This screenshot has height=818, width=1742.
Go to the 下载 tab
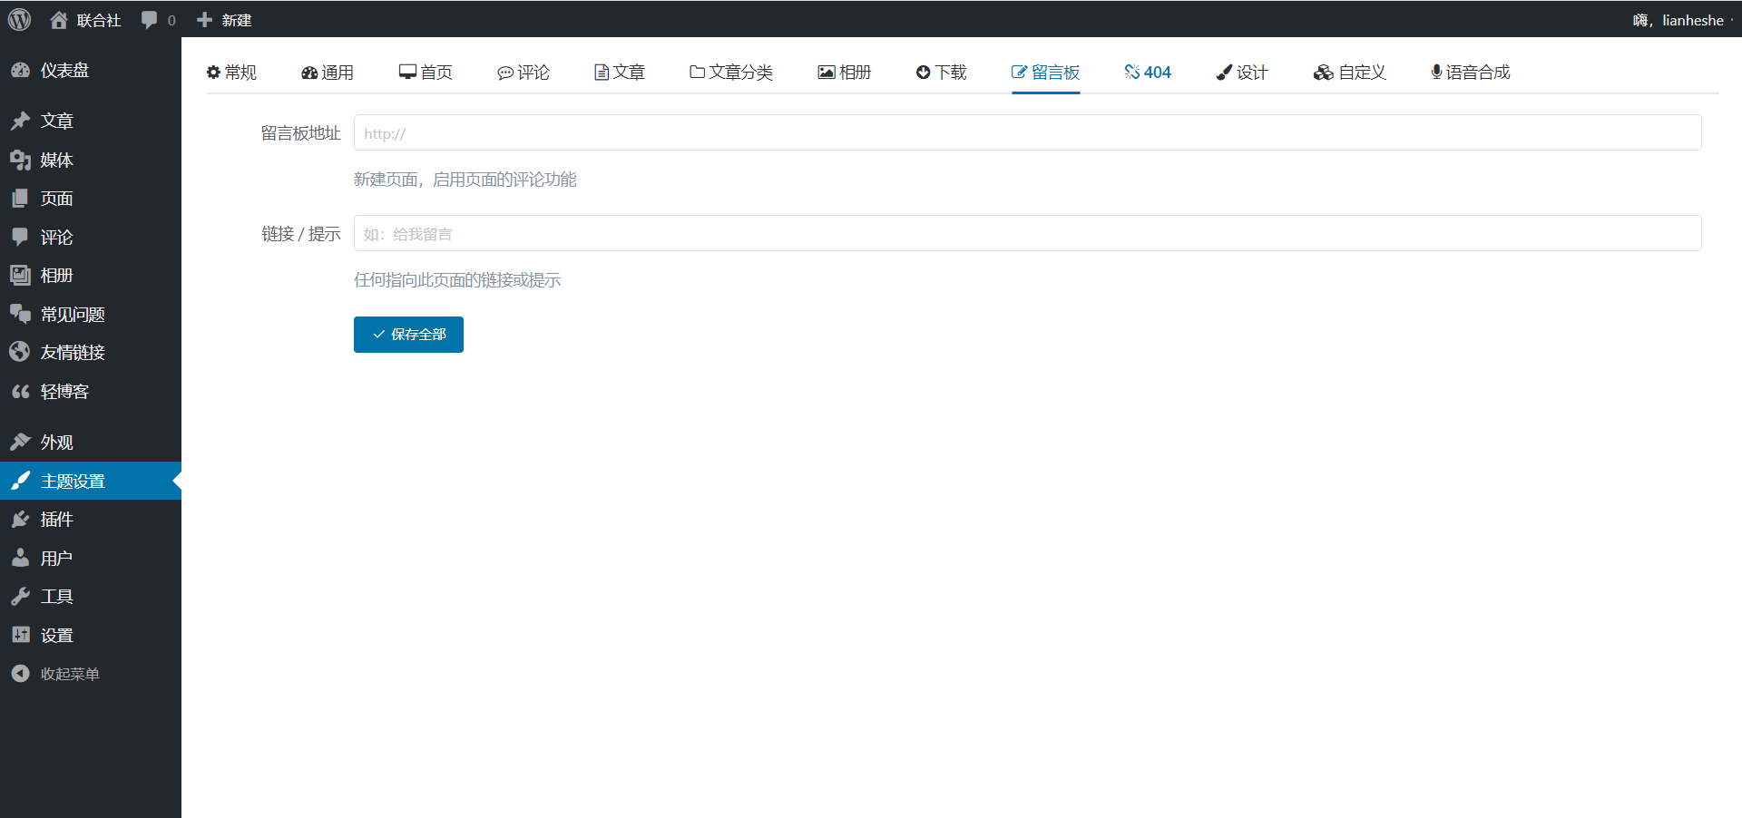tap(942, 72)
